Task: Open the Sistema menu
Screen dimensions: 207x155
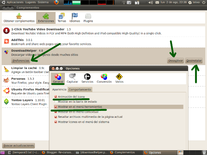Action: 43,2
